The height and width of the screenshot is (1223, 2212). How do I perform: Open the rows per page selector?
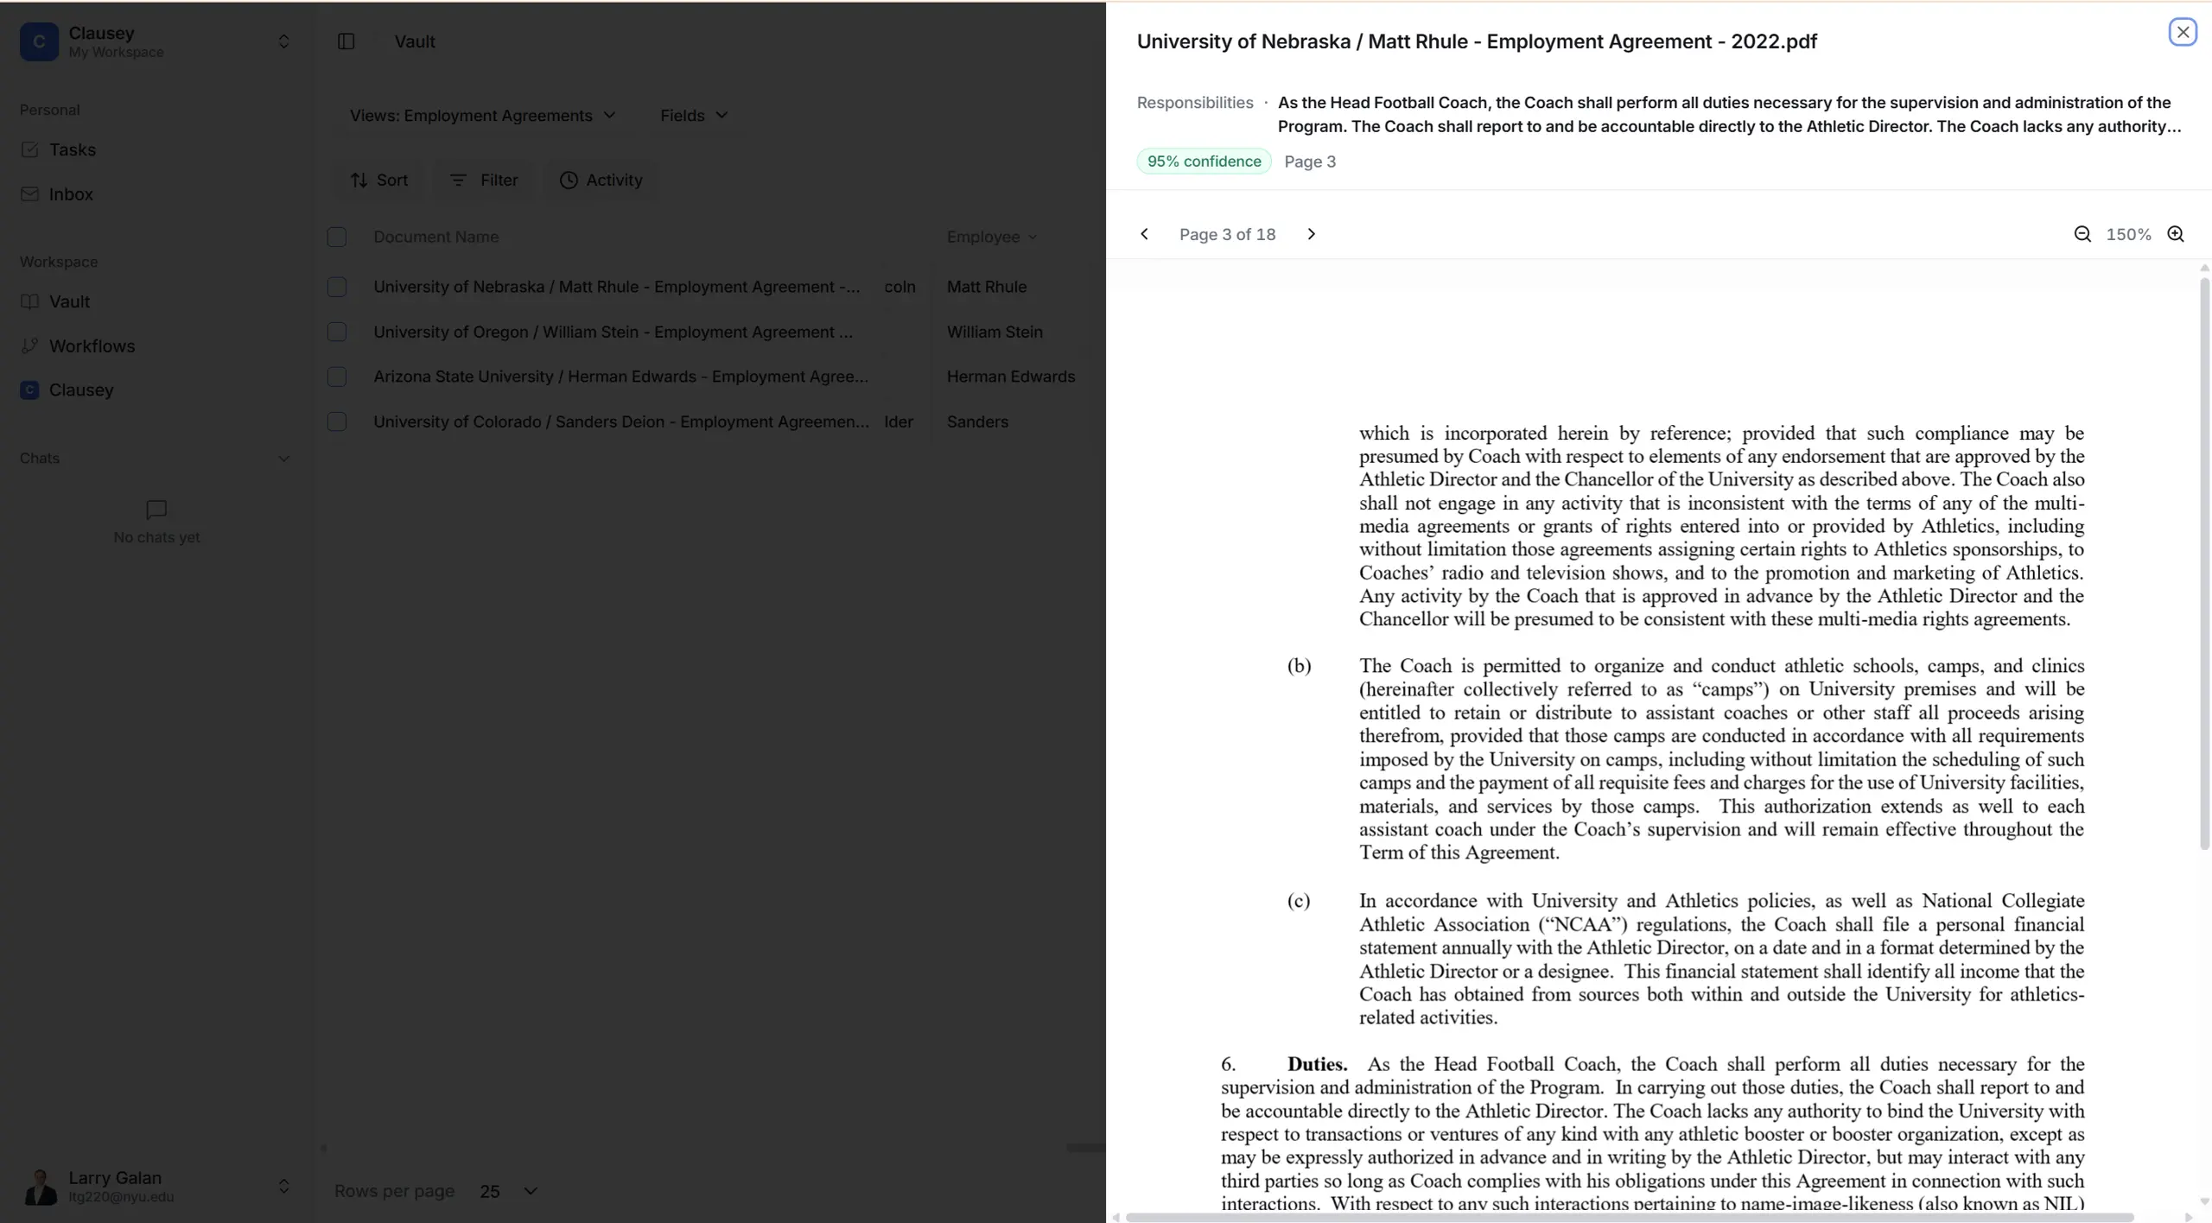[508, 1191]
